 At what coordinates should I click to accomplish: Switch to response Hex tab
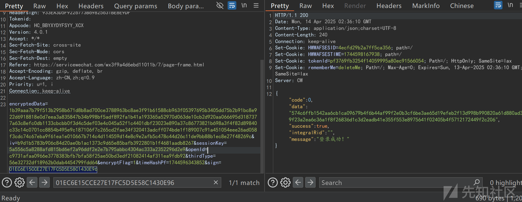click(x=328, y=5)
